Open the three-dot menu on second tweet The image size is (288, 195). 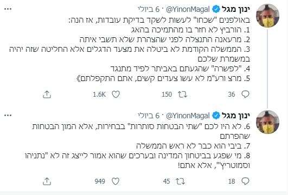8,115
